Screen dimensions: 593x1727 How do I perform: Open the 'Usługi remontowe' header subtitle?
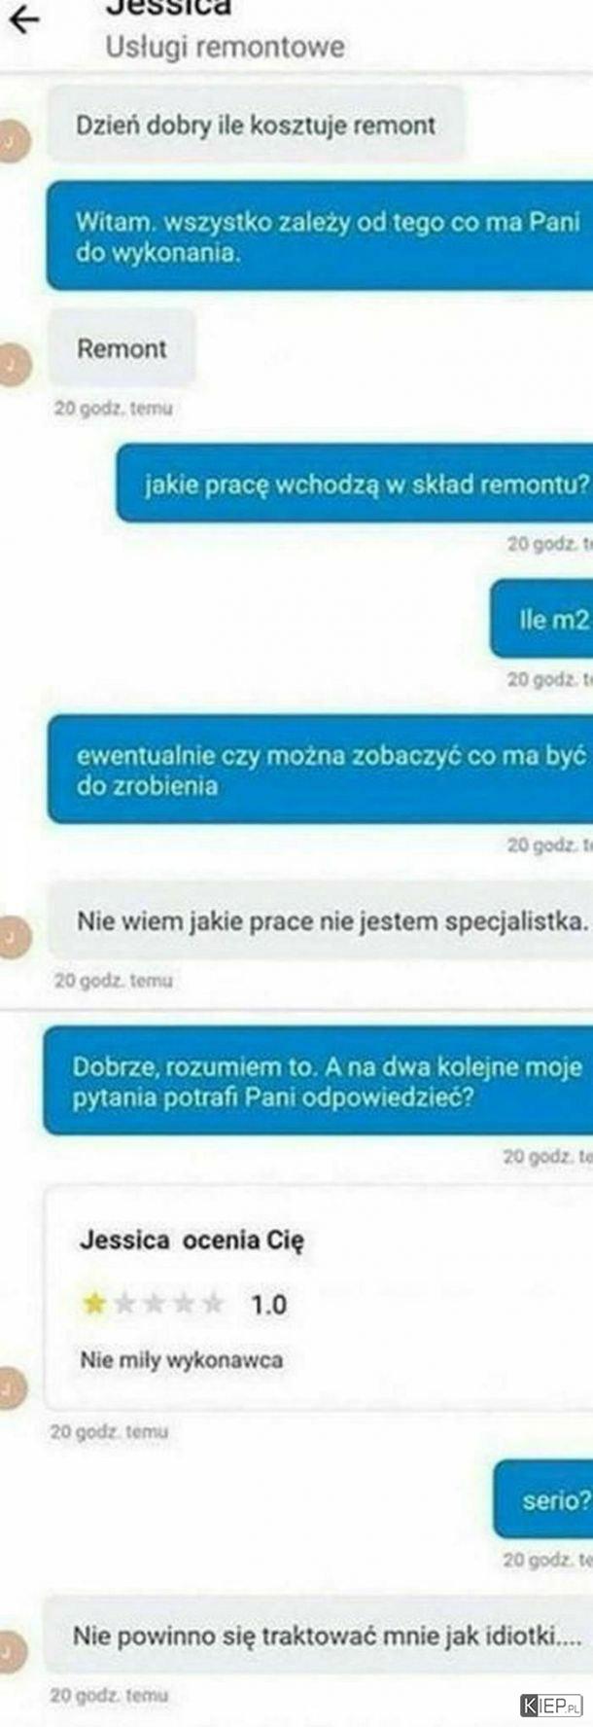(225, 47)
